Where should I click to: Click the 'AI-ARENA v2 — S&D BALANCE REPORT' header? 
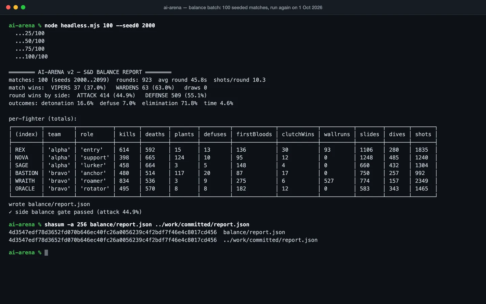[x=90, y=72]
